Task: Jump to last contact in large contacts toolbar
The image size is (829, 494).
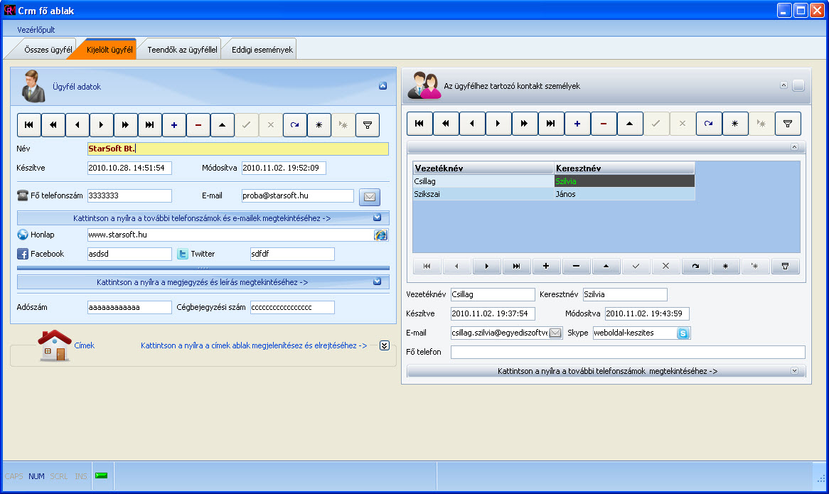Action: pos(550,124)
